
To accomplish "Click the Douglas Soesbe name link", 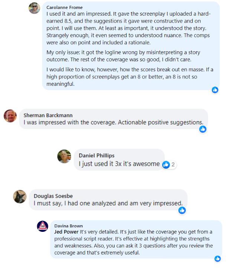I will click(x=54, y=196).
